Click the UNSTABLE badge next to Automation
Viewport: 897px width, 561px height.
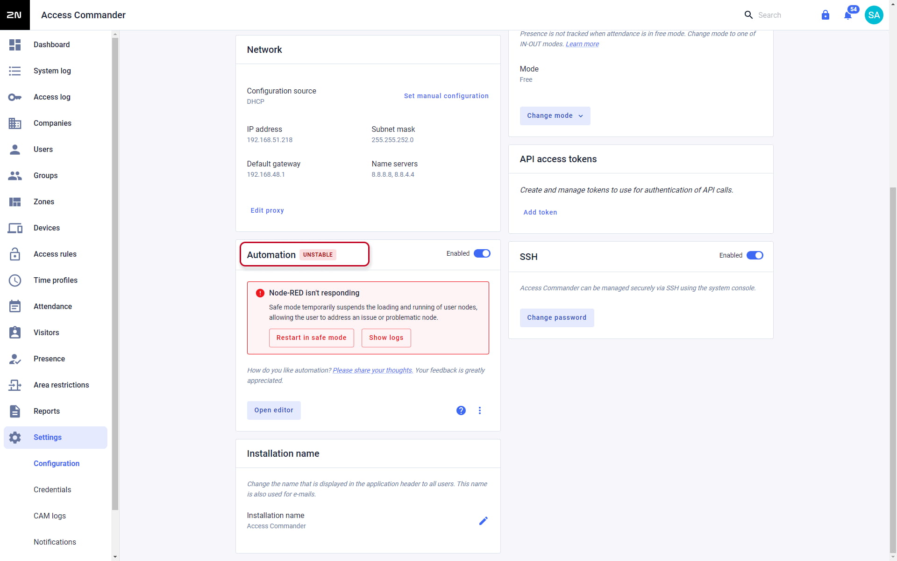click(x=318, y=255)
